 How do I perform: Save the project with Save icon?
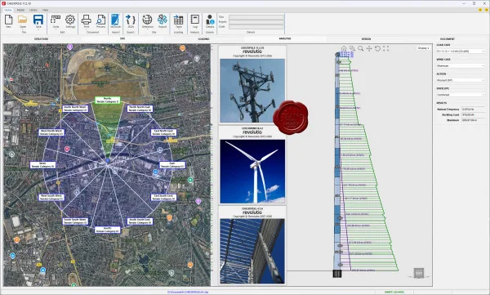pos(38,20)
